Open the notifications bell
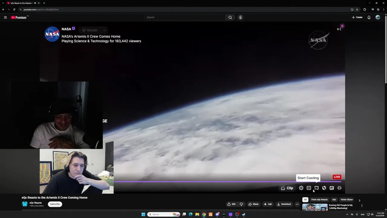387x218 pixels. [x=369, y=17]
